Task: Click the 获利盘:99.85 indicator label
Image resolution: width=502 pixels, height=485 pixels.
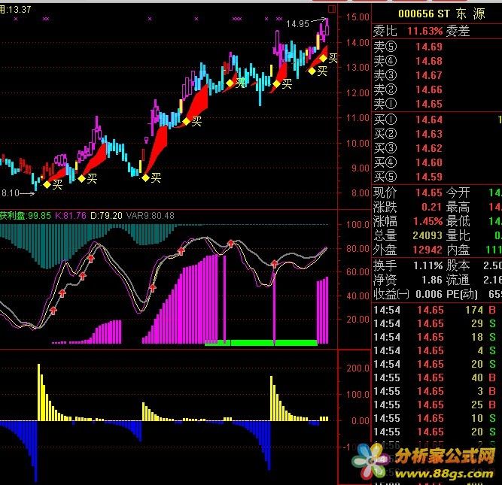Action: (25, 215)
